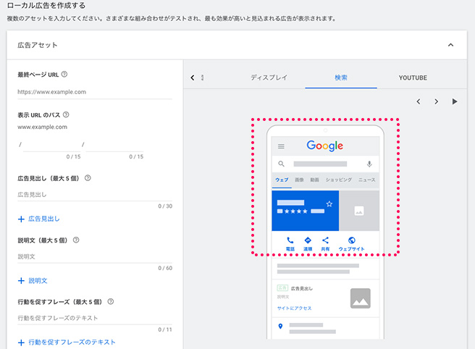
Task: Click the ウェブサイト globe icon in preview
Action: pos(351,240)
